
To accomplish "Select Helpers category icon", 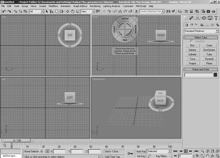I will click(207, 25).
